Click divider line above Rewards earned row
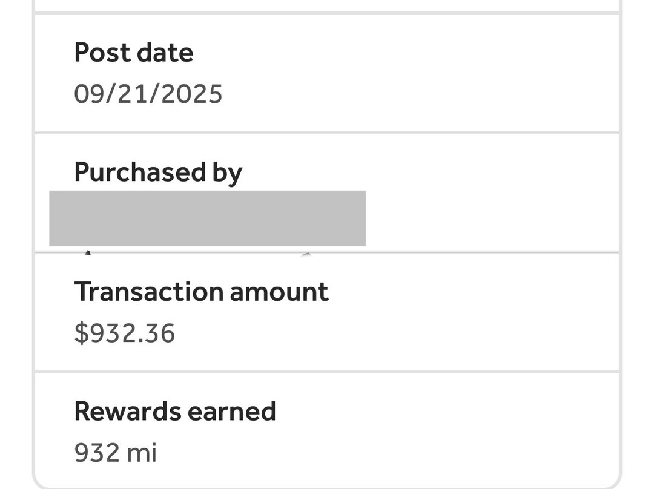Screen dimensions: 654x489 pyautogui.click(x=327, y=371)
